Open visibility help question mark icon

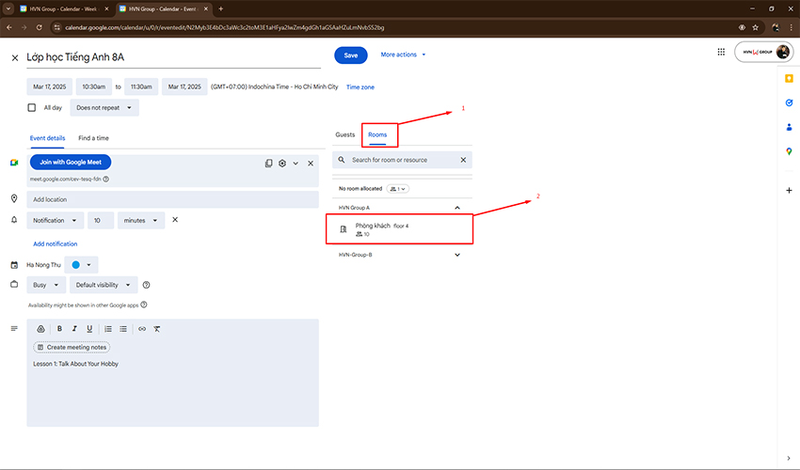147,285
